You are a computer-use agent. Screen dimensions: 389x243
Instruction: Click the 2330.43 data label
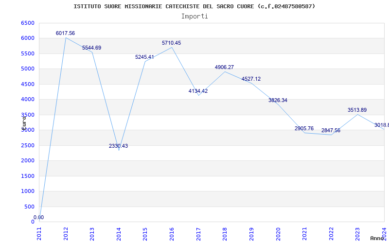[118, 146]
